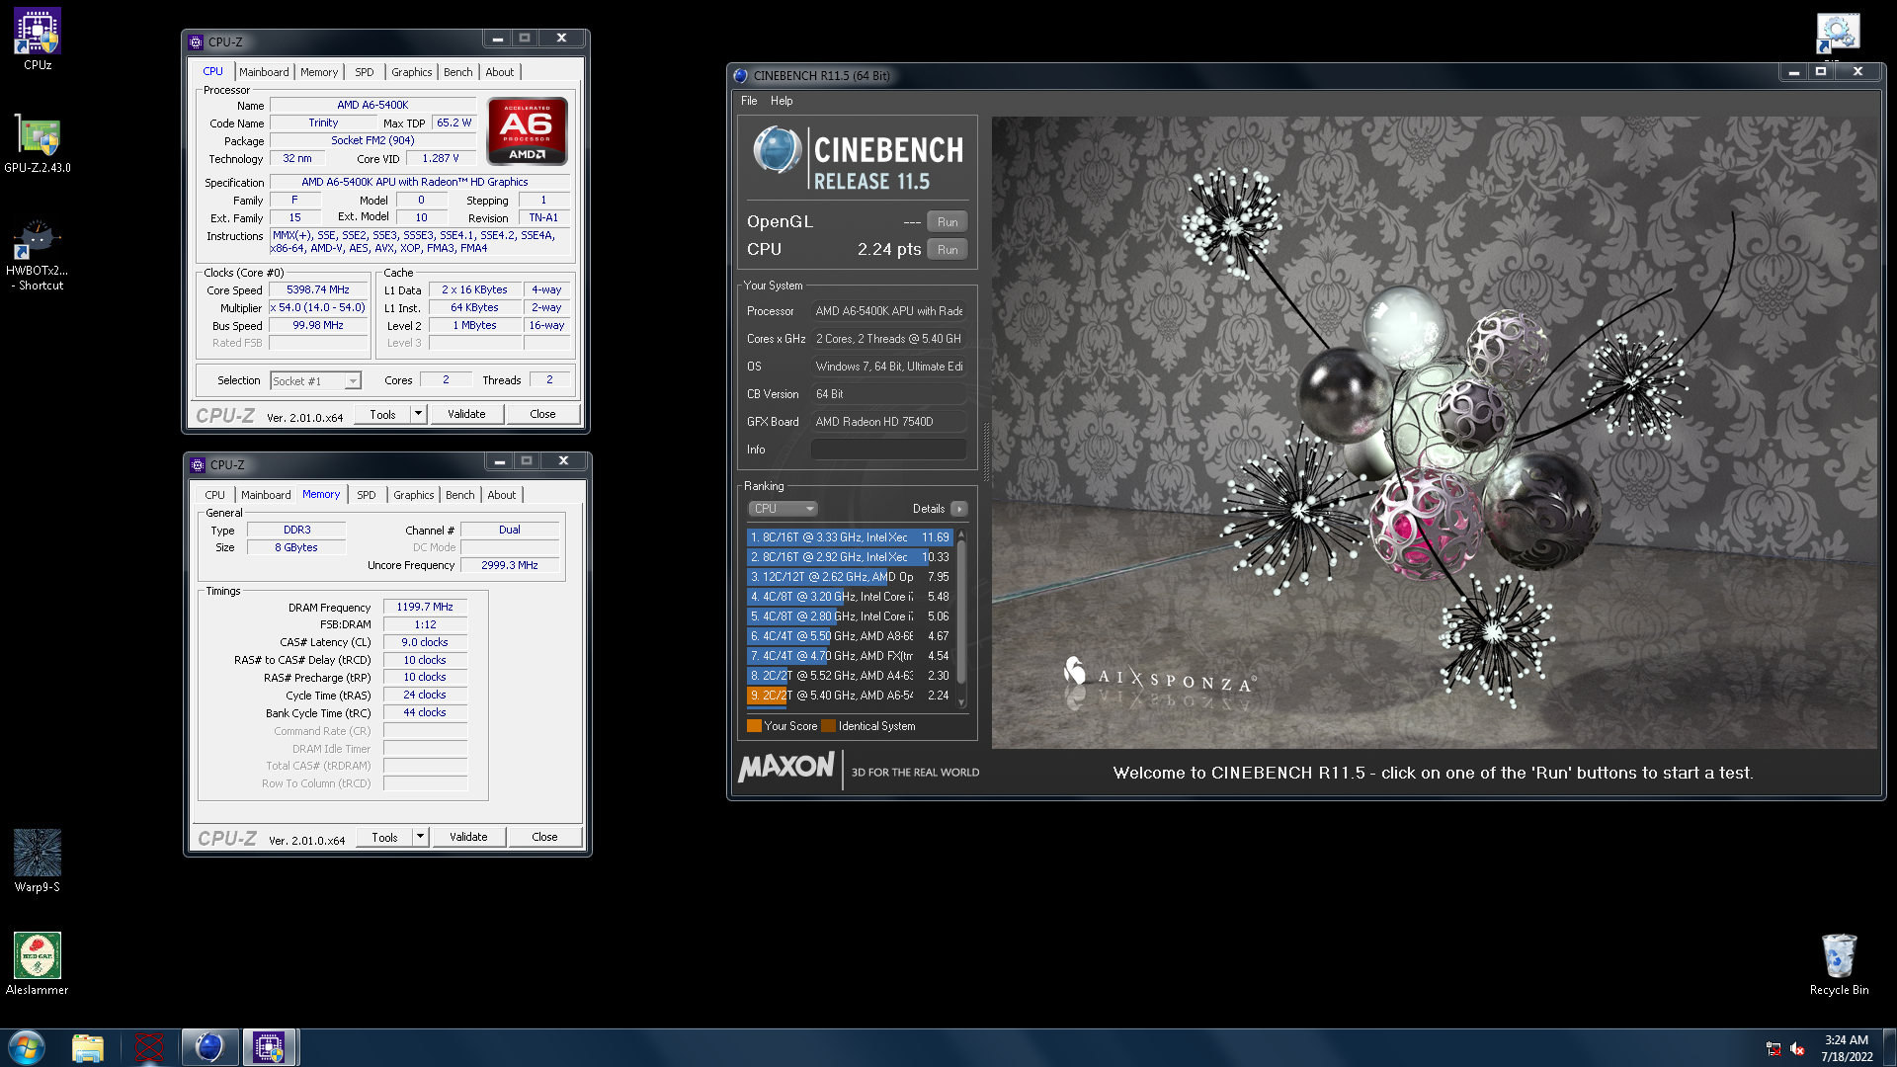
Task: Click the Info input field in Cinebench
Action: (888, 450)
